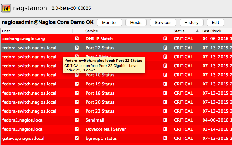Image resolution: width=232 pixels, height=145 pixels.
Task: Click the passive-check icon beside gateway.nagios.local host
Action: (x=77, y=138)
